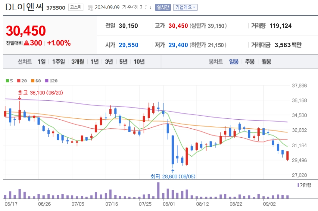
Task: Click the red up-triangle next to 300
Action: (x=26, y=43)
